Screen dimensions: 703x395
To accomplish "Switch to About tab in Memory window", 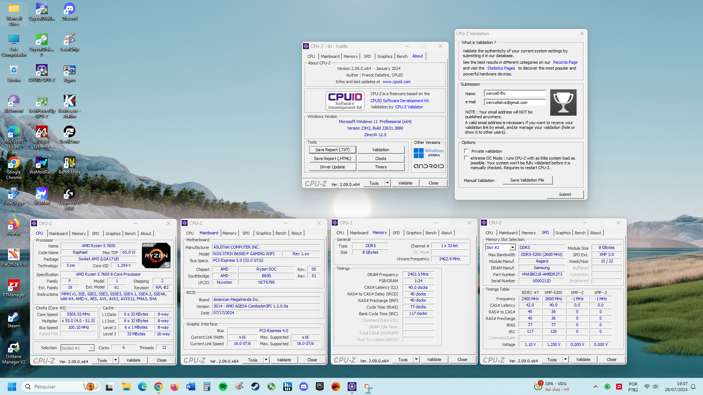I will (x=446, y=233).
